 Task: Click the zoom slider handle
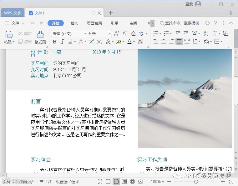click(x=196, y=182)
